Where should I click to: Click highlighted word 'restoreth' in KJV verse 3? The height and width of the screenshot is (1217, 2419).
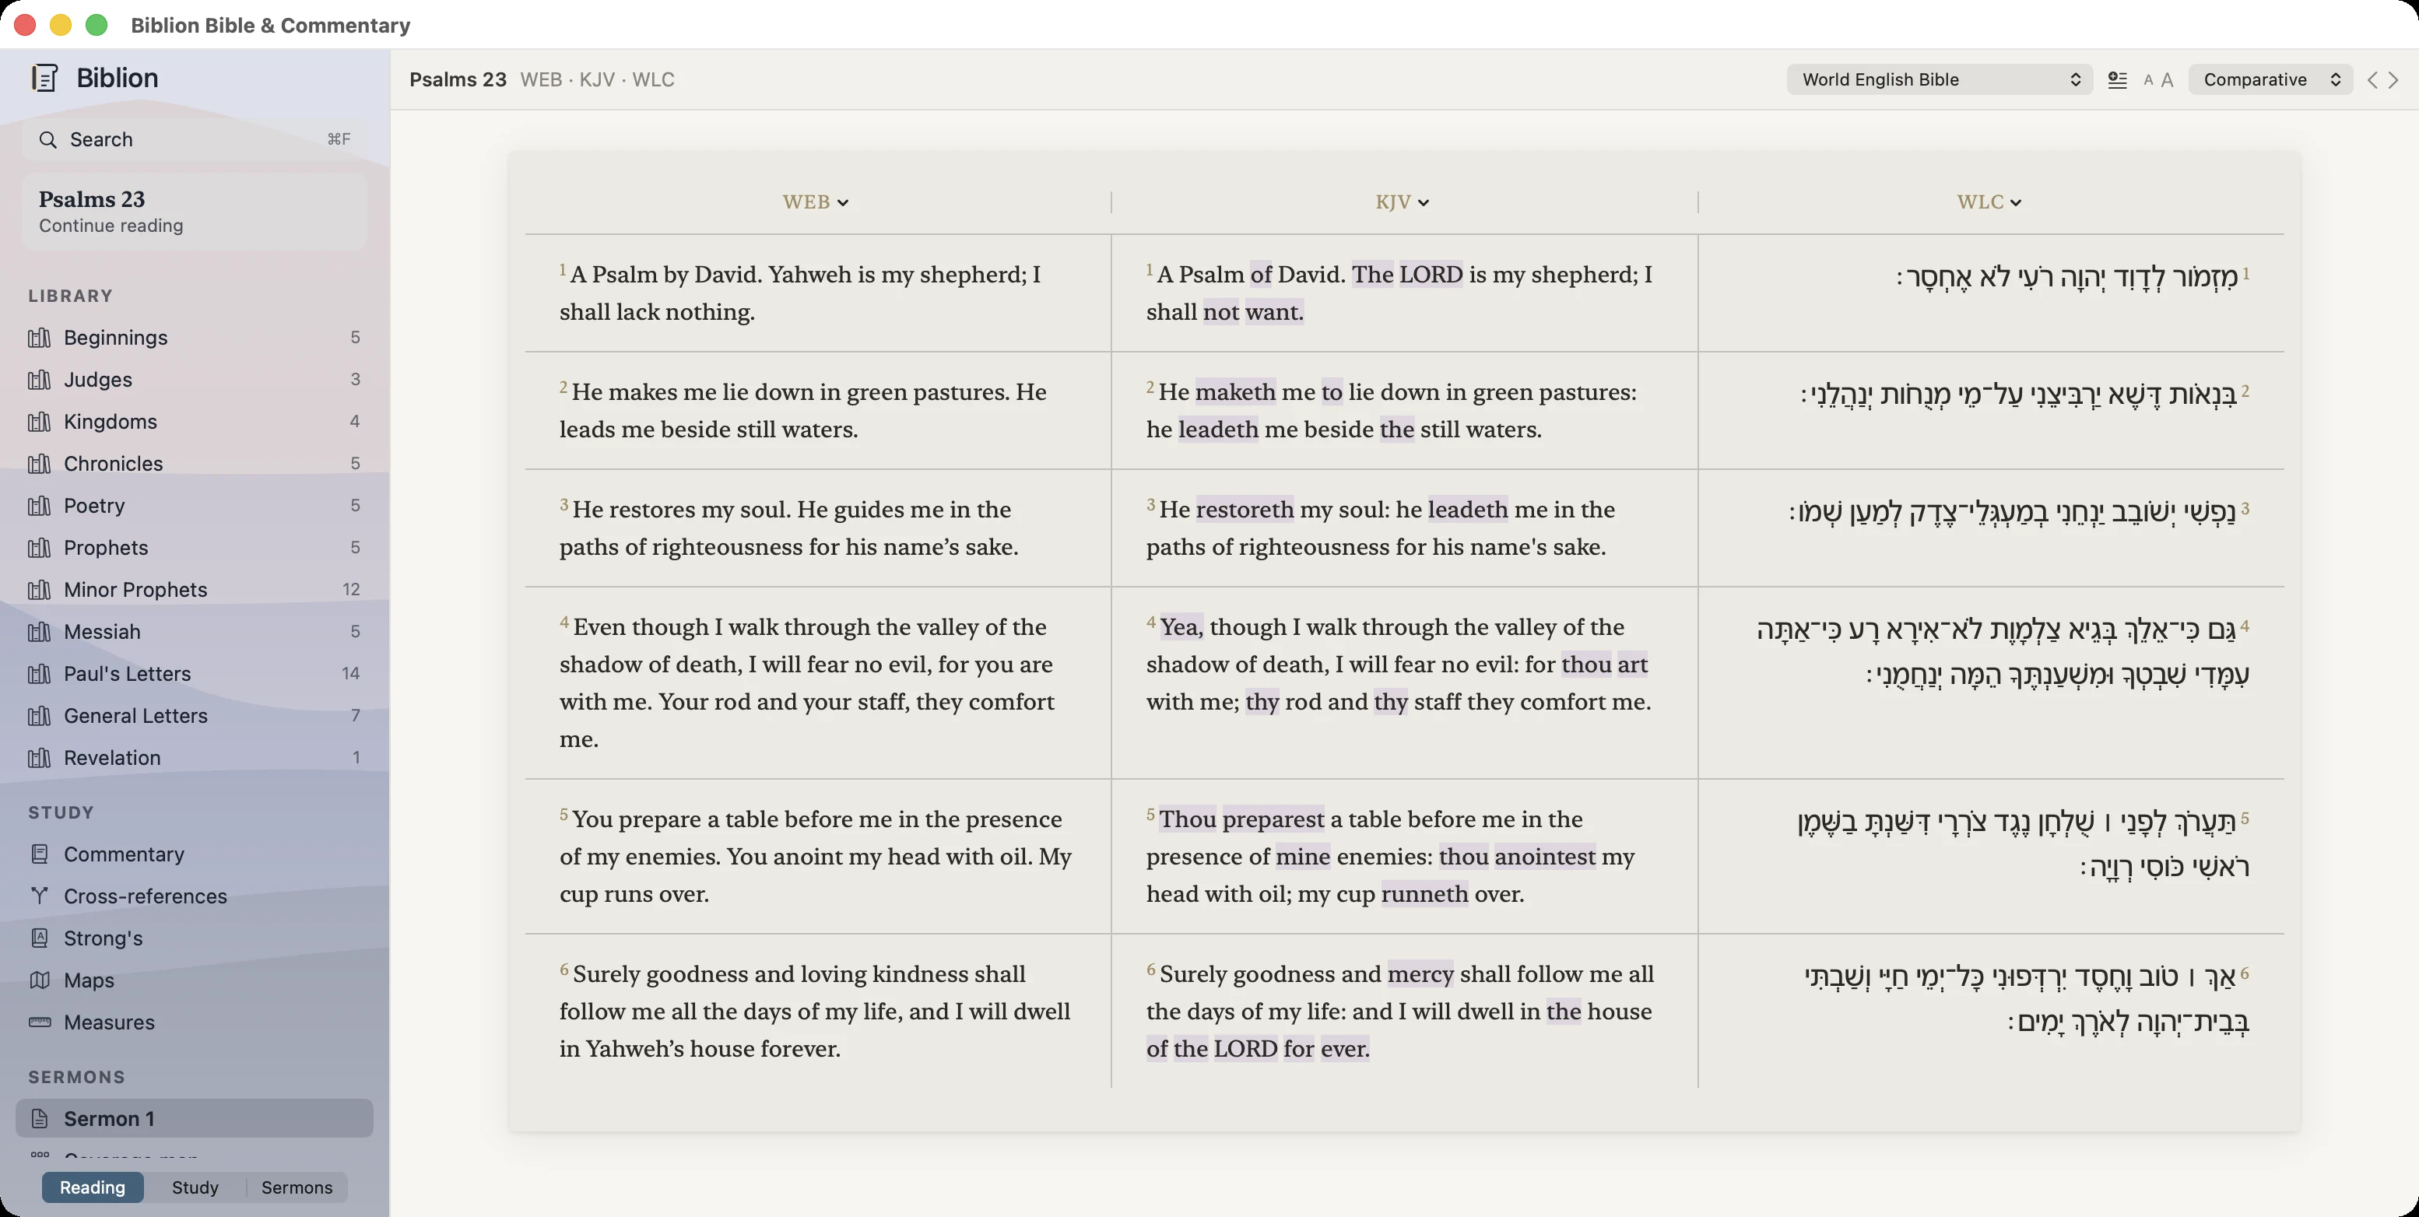pos(1245,509)
